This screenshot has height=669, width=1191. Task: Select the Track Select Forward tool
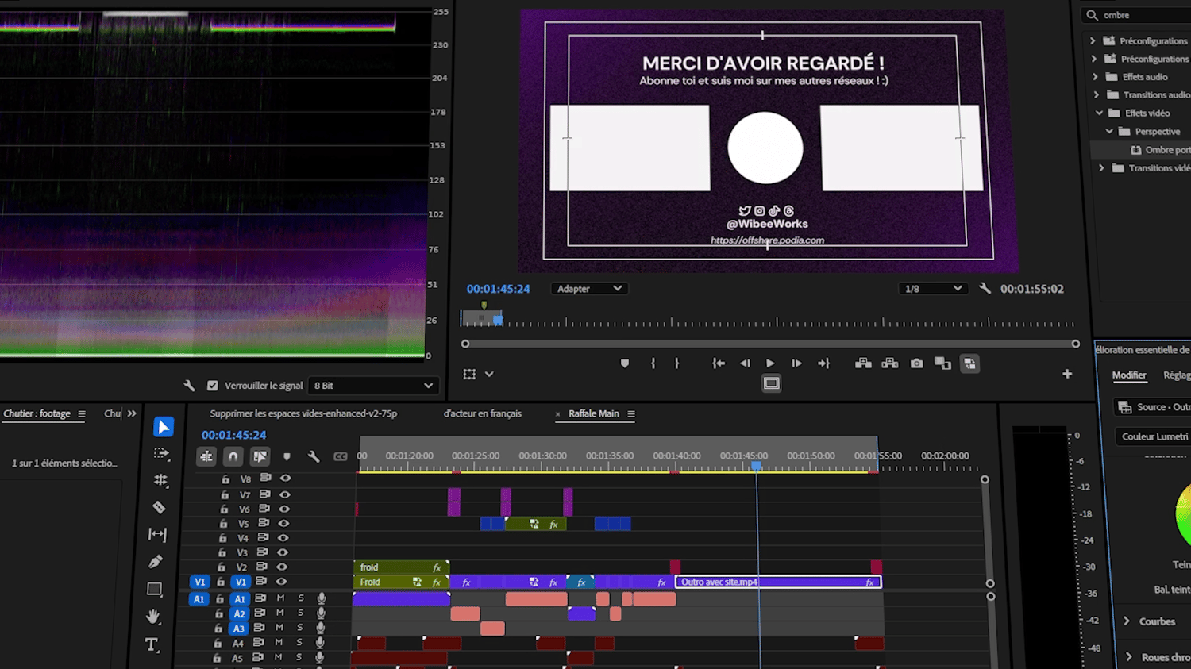pyautogui.click(x=160, y=454)
